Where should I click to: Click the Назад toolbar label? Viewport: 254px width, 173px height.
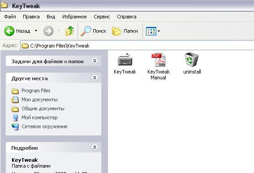[x=23, y=31]
